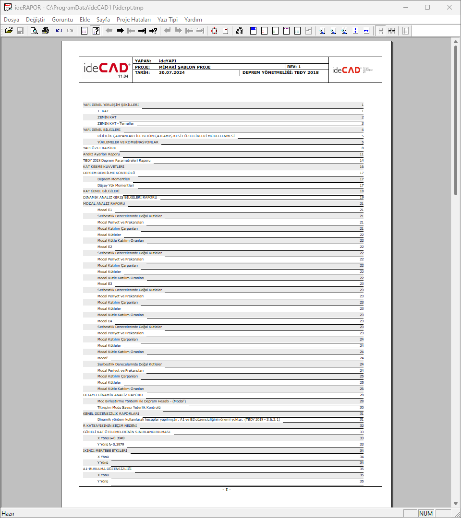Open the Sayfa menu
Viewport: 461px width, 518px height.
[103, 20]
